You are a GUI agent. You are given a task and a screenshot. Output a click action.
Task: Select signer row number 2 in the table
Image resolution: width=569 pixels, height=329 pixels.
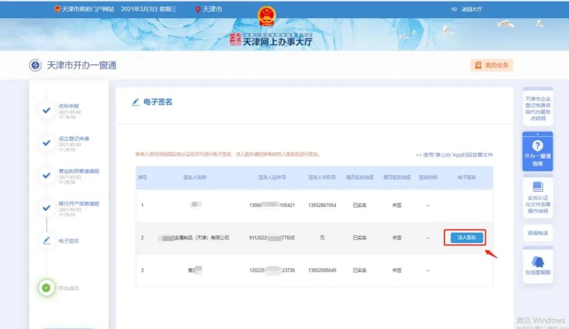click(142, 237)
